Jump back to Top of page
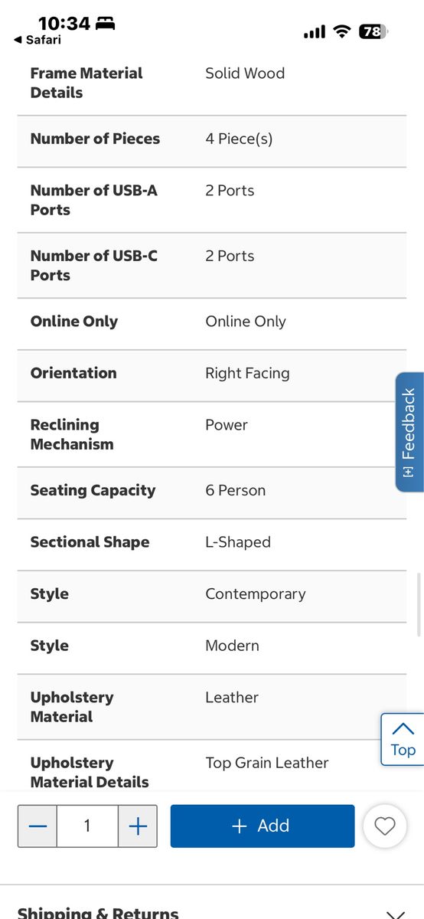The width and height of the screenshot is (424, 919). [402, 739]
